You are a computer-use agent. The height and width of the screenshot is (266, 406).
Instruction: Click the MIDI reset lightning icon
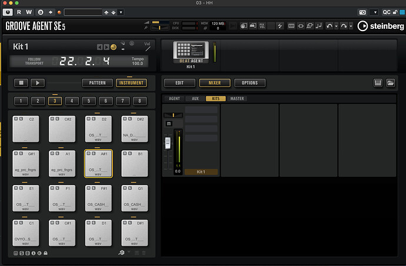(279, 26)
